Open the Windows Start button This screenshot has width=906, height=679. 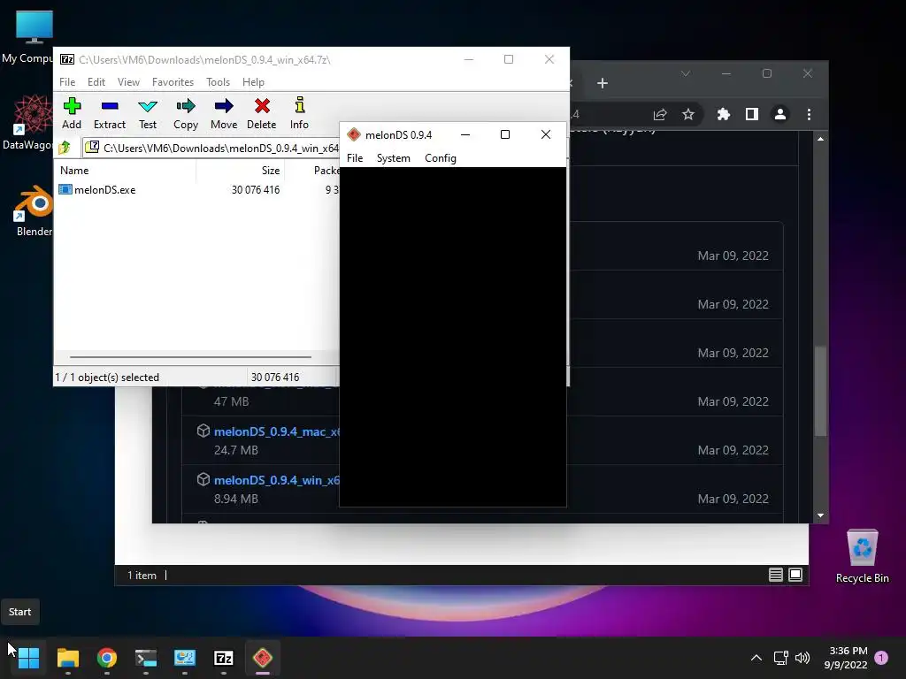tap(28, 658)
